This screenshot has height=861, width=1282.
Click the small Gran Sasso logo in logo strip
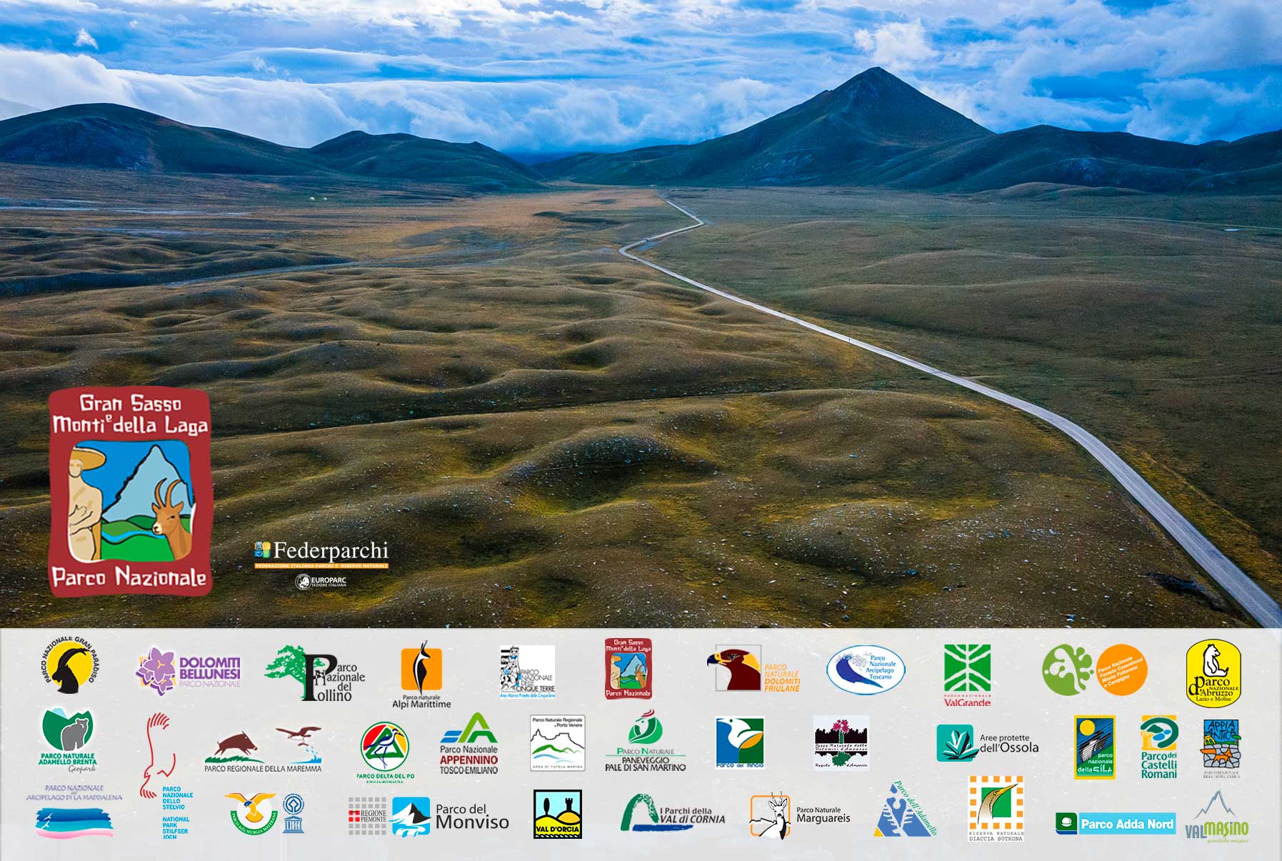[629, 668]
